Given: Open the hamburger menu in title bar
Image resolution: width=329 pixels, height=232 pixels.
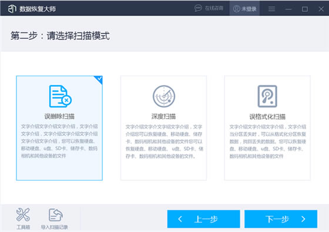Looking at the screenshot, I should pyautogui.click(x=271, y=9).
